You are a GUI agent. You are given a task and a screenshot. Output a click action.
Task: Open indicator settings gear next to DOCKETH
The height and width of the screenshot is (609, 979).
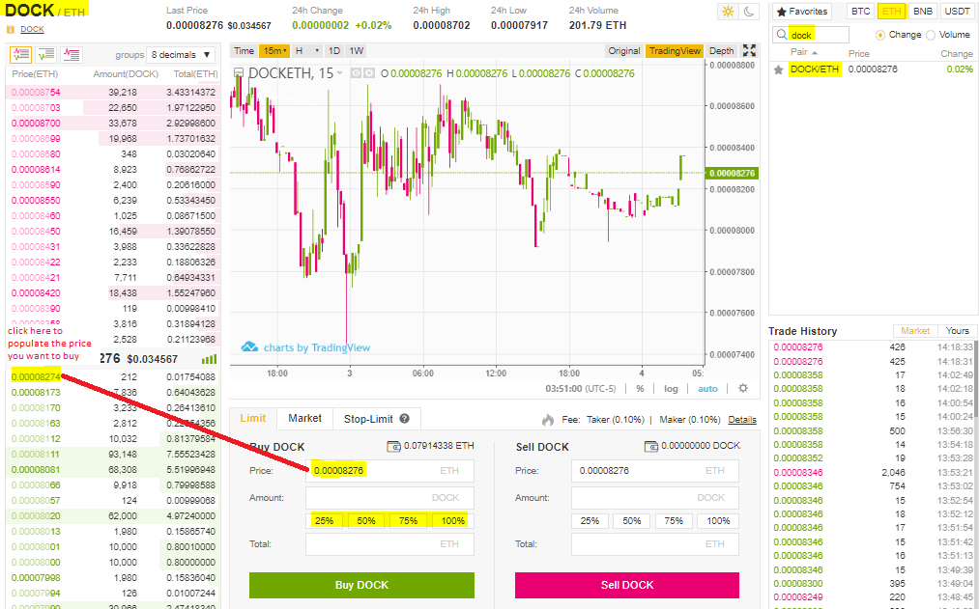[369, 73]
